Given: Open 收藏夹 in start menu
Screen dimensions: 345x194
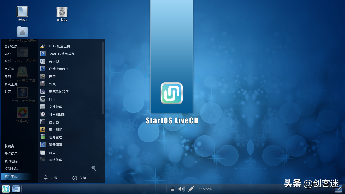Looking at the screenshot, I should [9, 146].
